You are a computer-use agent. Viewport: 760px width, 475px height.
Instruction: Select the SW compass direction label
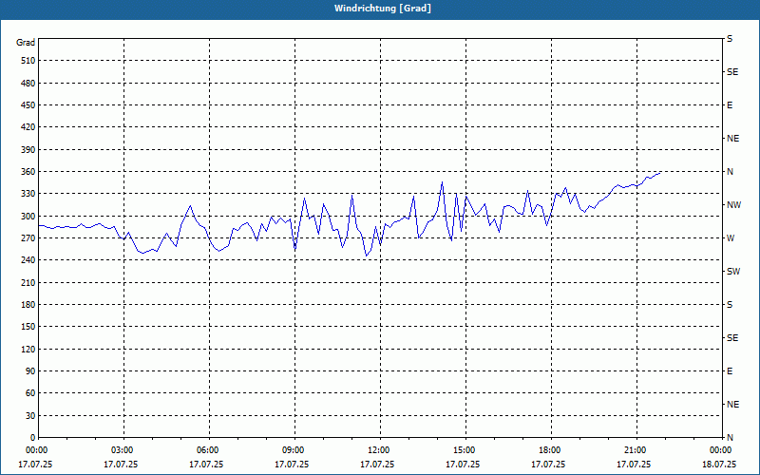tap(733, 272)
